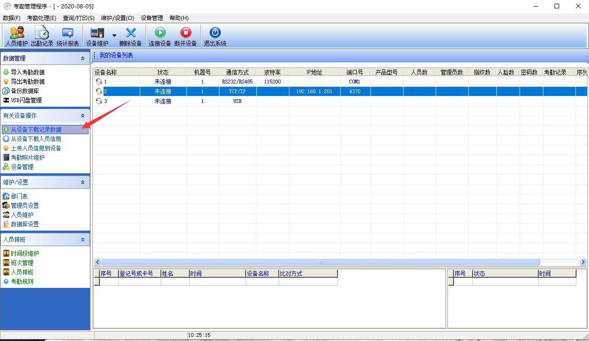Open the 设备管理 menu in menu bar
The width and height of the screenshot is (589, 341).
(x=152, y=18)
